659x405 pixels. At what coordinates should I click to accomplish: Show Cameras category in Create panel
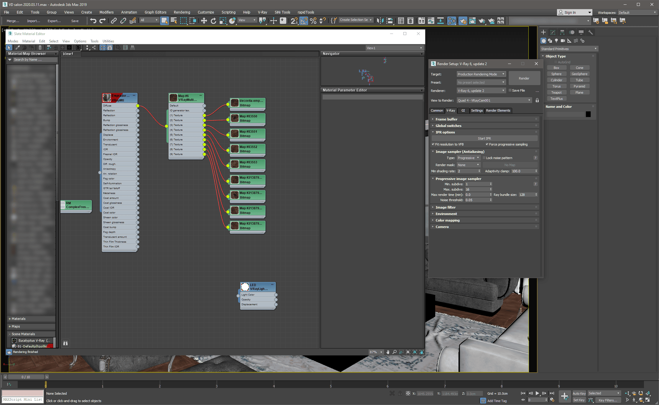[x=563, y=41]
